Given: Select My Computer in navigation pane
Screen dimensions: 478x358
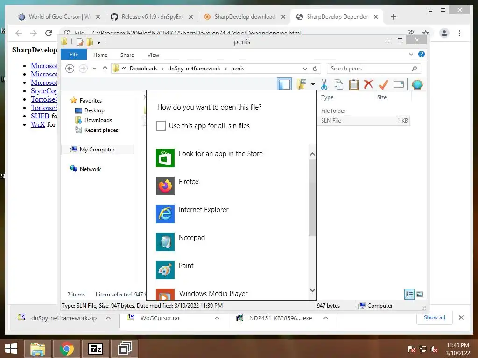Looking at the screenshot, I should pyautogui.click(x=98, y=150).
